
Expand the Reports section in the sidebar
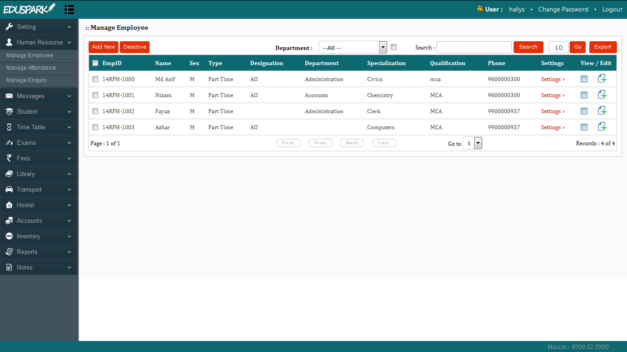(28, 252)
